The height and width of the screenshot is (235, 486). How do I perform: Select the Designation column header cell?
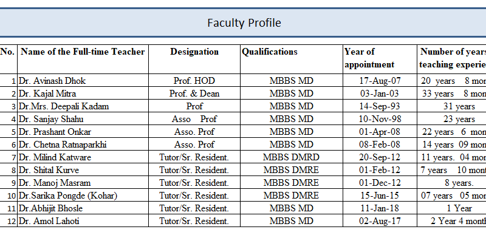click(x=194, y=59)
